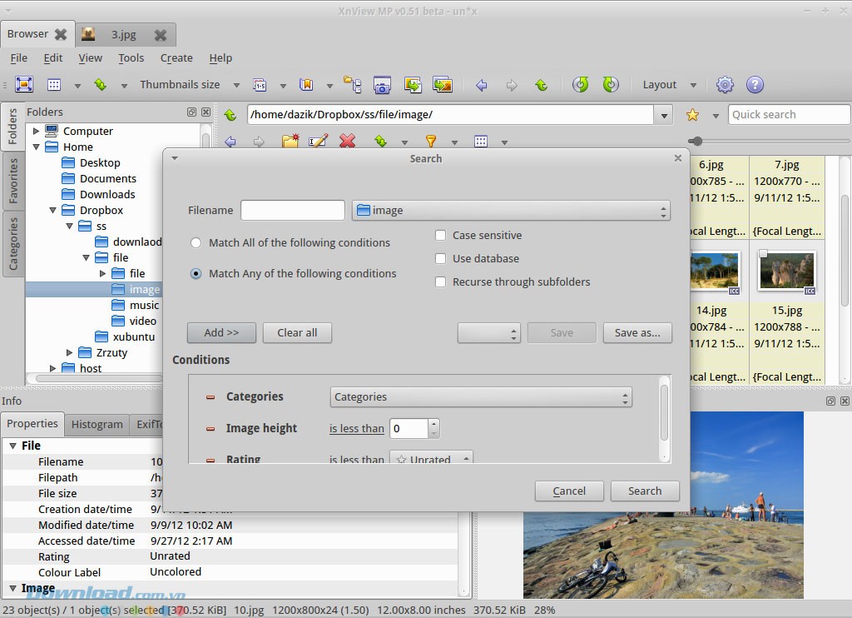
Task: Open settings with the gear icon
Action: click(725, 85)
